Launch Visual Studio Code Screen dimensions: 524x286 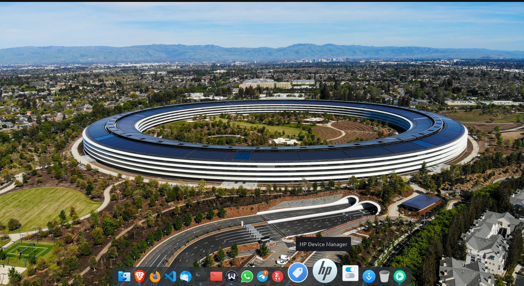pos(170,276)
